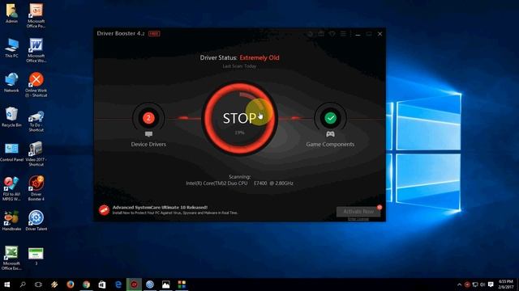This screenshot has width=519, height=291.
Task: Open the Enter License link
Action: 358,219
